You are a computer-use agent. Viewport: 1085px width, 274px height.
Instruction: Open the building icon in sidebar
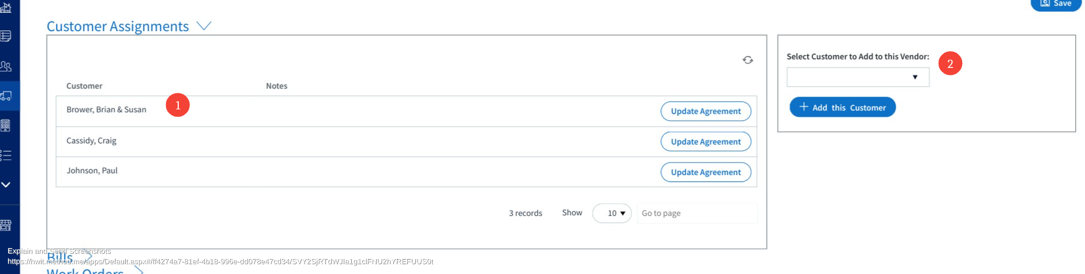point(5,125)
